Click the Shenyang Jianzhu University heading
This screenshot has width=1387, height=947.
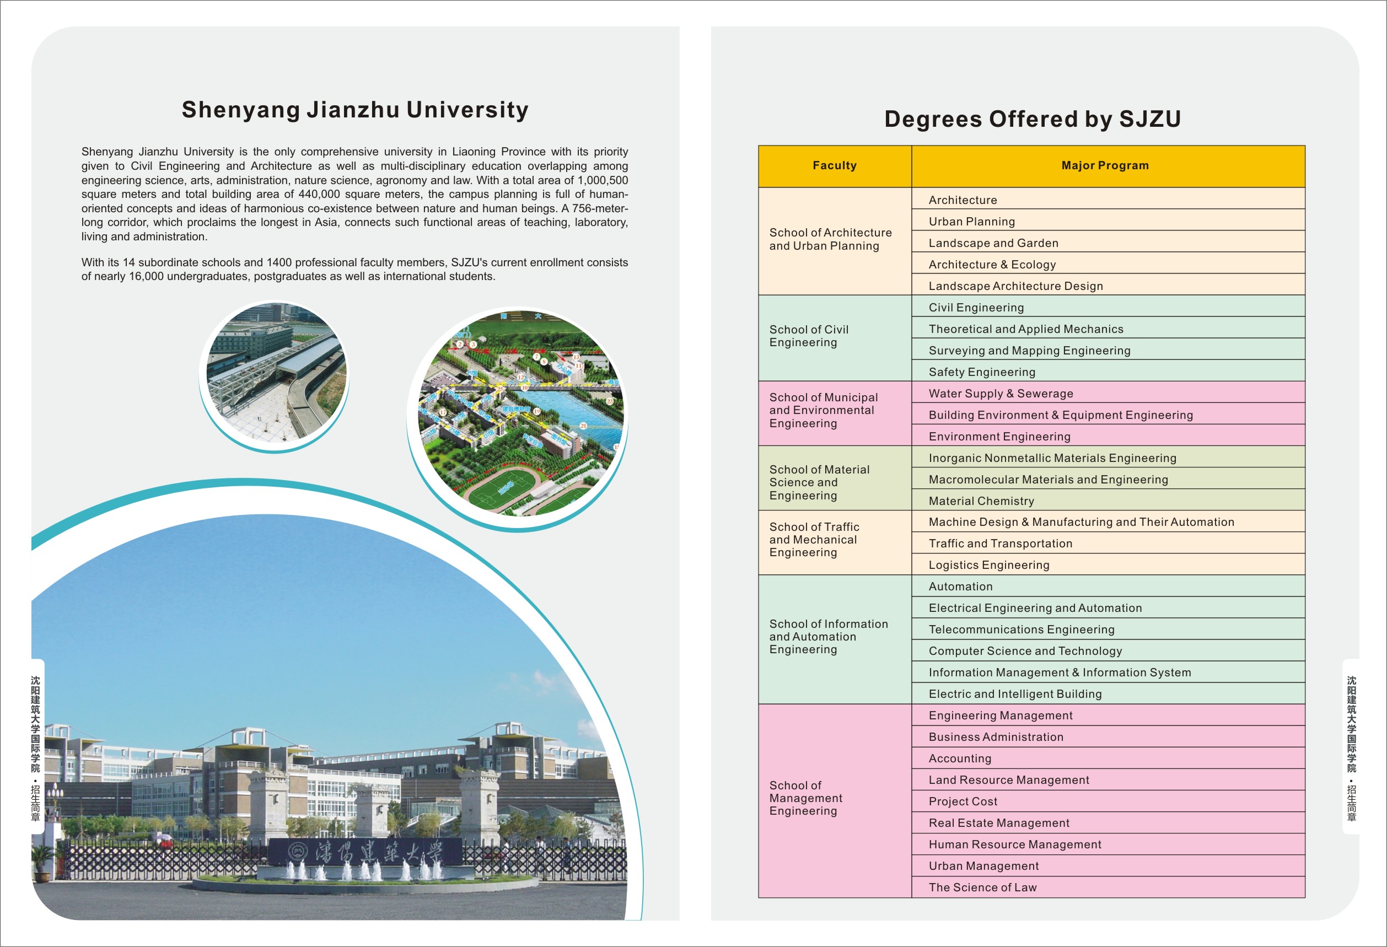[x=355, y=110]
